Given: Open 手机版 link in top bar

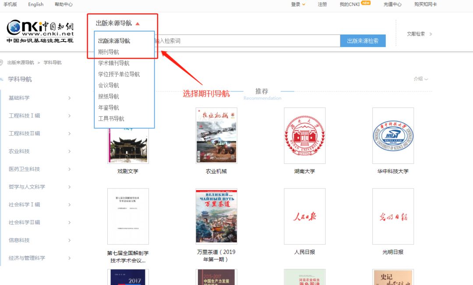Looking at the screenshot, I should tap(10, 4).
